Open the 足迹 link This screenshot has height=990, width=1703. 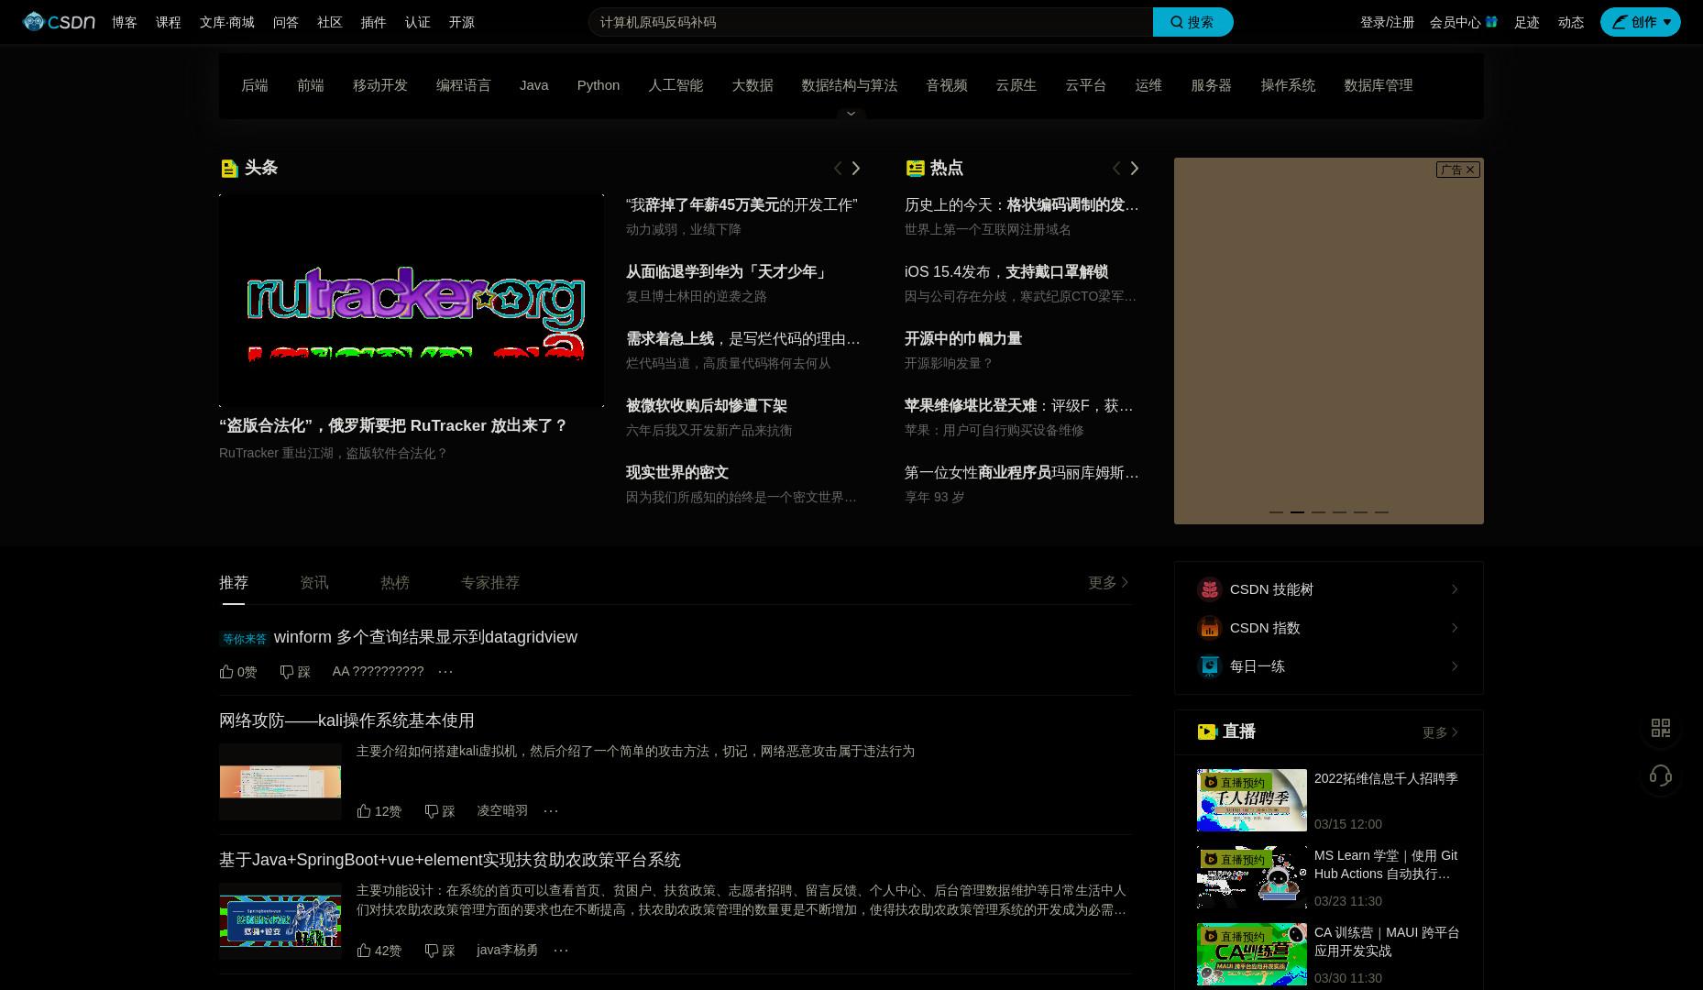(x=1527, y=22)
